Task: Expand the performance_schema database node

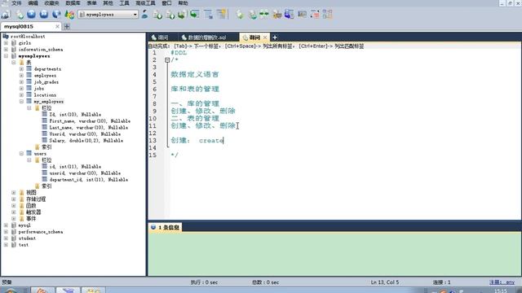Action: (6, 231)
